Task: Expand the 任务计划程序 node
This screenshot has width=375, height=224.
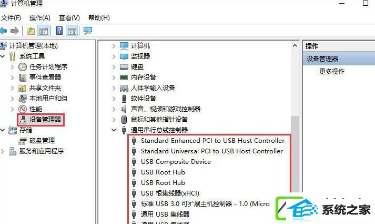Action: pos(13,67)
